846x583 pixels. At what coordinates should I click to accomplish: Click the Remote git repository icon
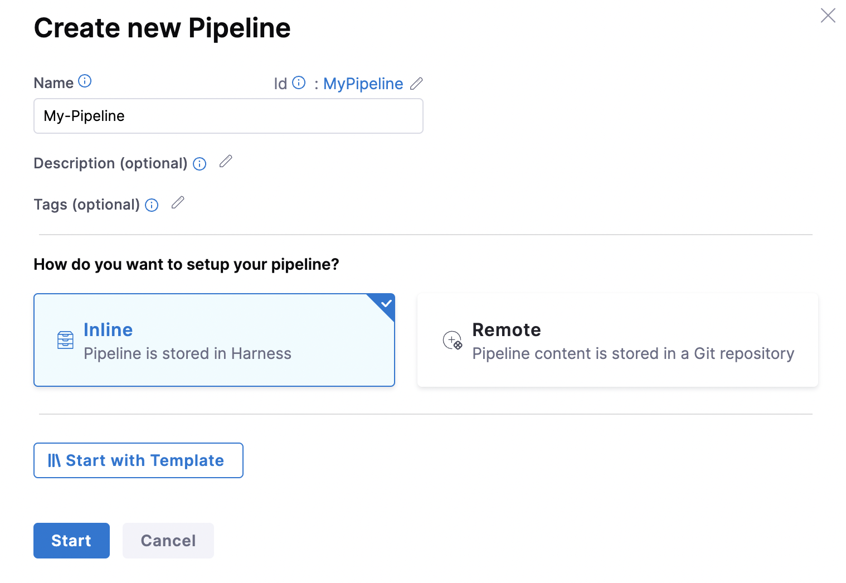[453, 340]
